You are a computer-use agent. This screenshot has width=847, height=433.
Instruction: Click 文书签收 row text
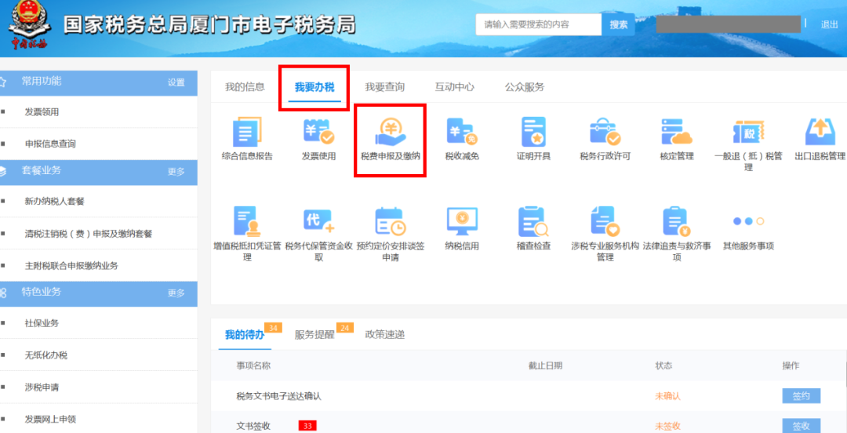(x=253, y=426)
